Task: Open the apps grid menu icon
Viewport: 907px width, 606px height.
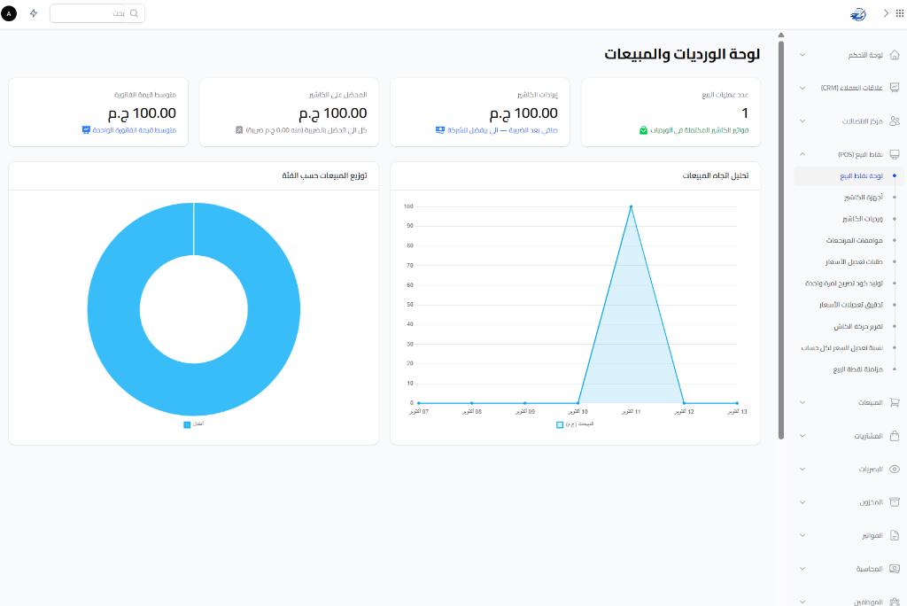Action: click(x=900, y=13)
